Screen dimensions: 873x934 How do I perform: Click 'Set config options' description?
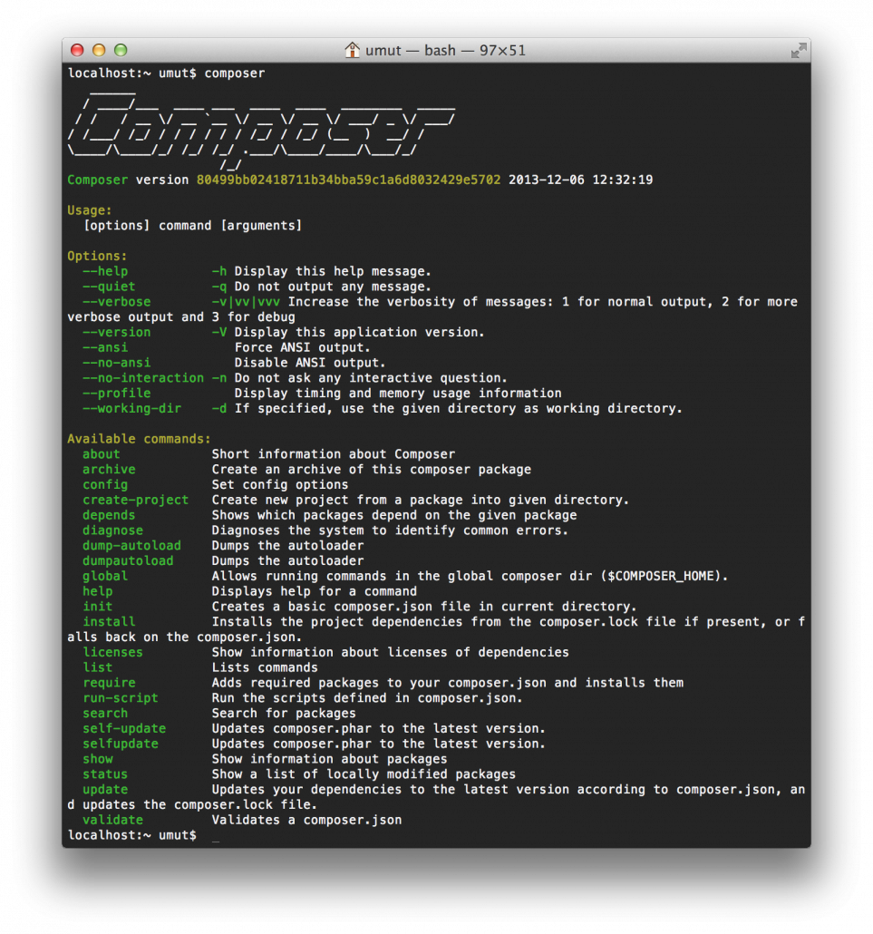coord(280,485)
